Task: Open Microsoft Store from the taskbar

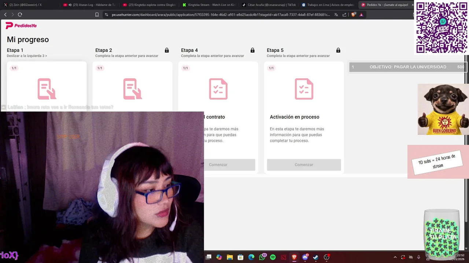Action: (x=240, y=257)
